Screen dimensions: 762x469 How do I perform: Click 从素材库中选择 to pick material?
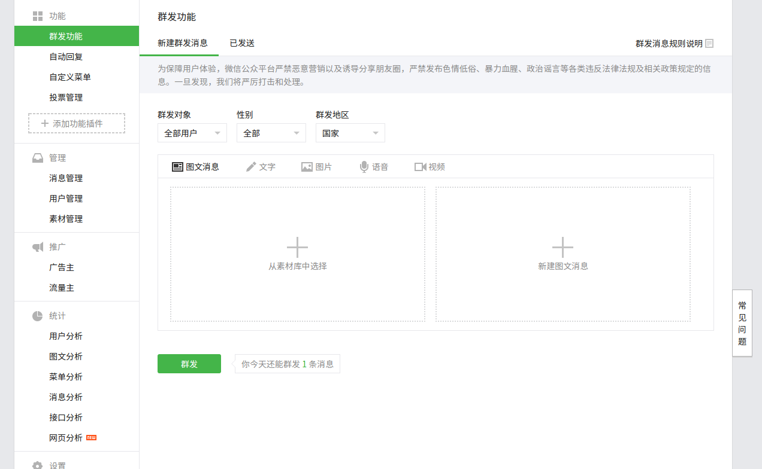point(297,254)
